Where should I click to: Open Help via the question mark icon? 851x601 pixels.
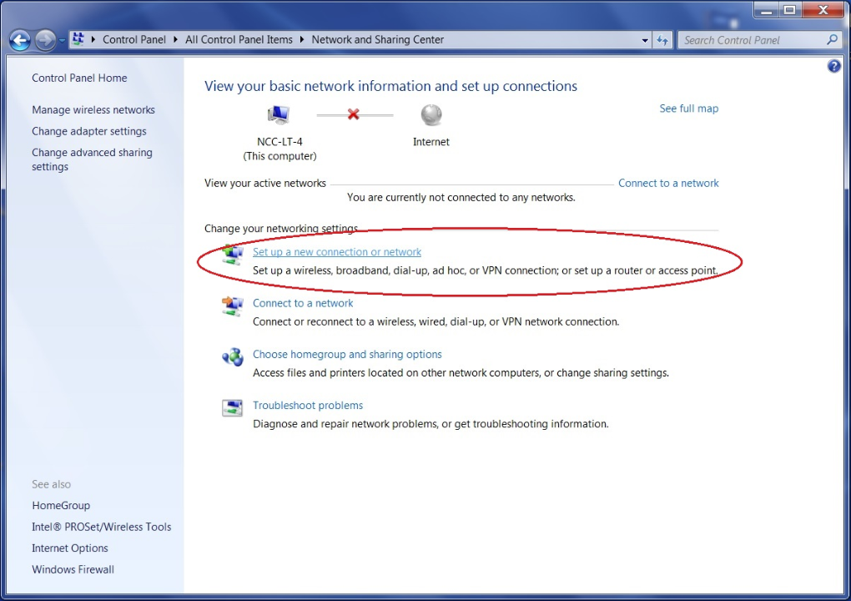833,66
